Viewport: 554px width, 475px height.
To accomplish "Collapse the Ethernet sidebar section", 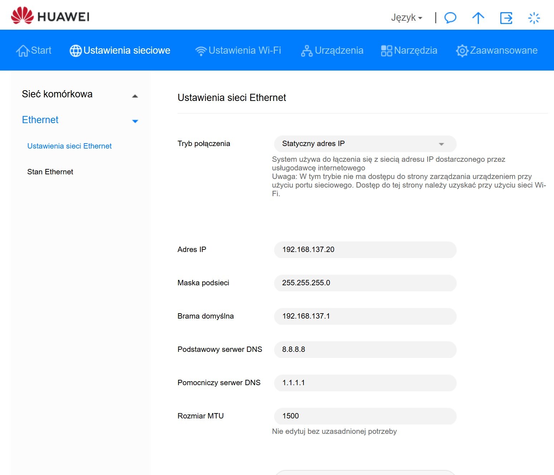I will click(135, 121).
